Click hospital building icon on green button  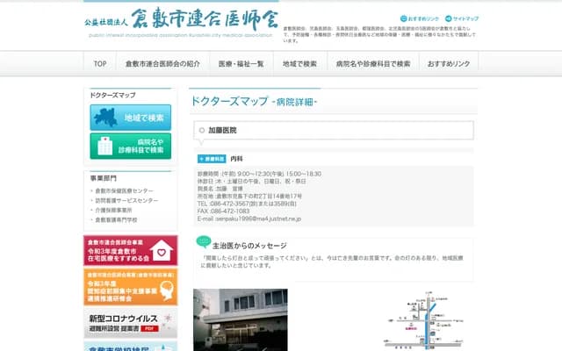click(105, 146)
